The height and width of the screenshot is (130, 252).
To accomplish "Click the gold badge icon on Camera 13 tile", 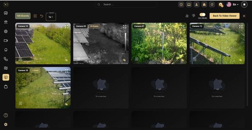I will [x=66, y=60].
